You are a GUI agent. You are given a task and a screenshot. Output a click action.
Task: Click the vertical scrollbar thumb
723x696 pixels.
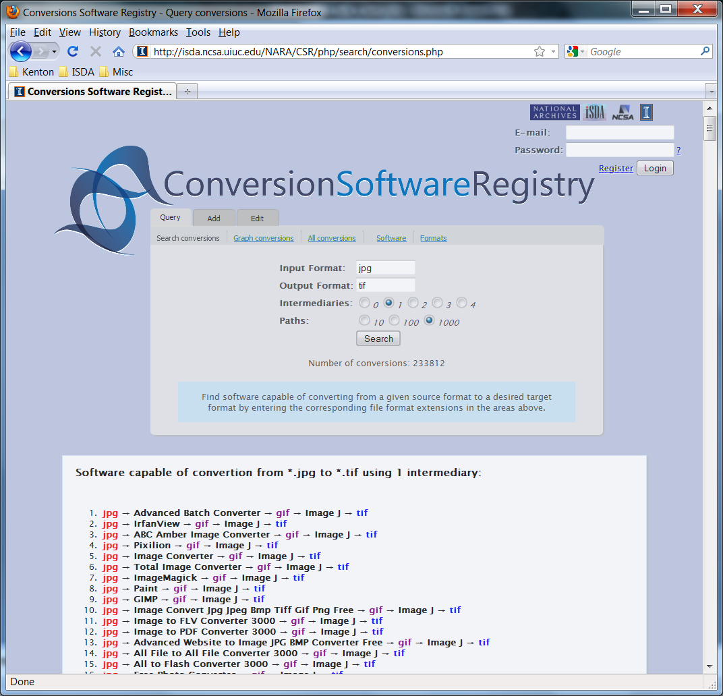point(710,129)
